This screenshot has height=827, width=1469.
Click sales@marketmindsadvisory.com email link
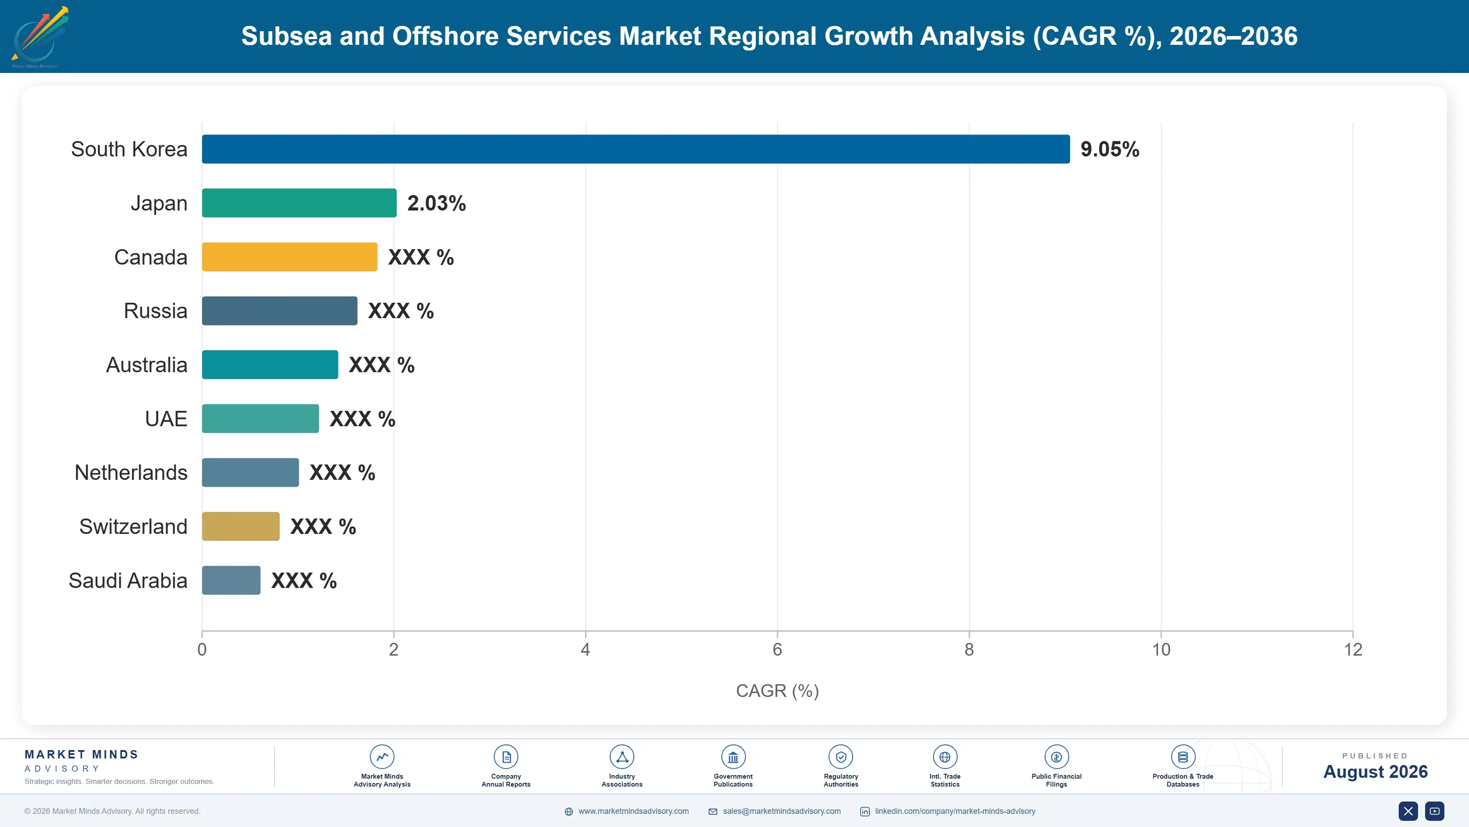pyautogui.click(x=782, y=811)
